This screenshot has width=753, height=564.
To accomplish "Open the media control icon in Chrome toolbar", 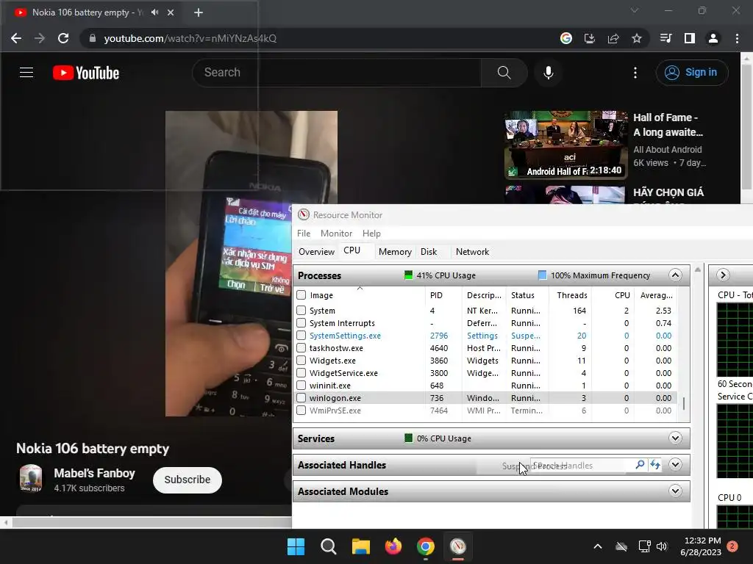I will coord(666,38).
